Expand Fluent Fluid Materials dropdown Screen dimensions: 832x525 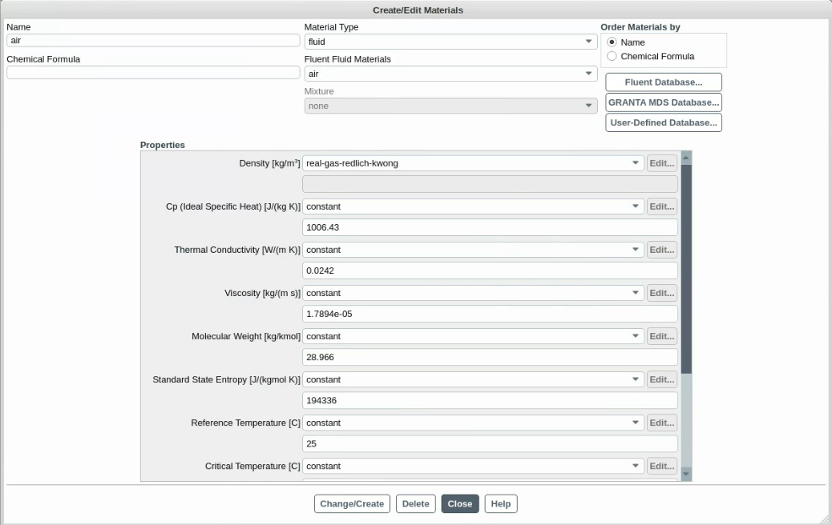click(450, 74)
